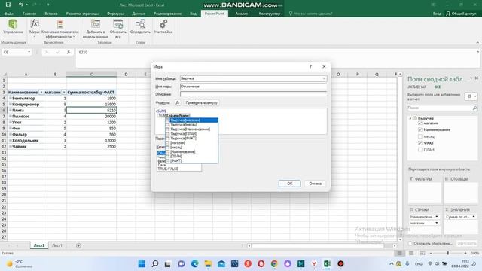This screenshot has height=271, width=482.
Task: Open the Name Box dropdown arrow
Action: 29,52
